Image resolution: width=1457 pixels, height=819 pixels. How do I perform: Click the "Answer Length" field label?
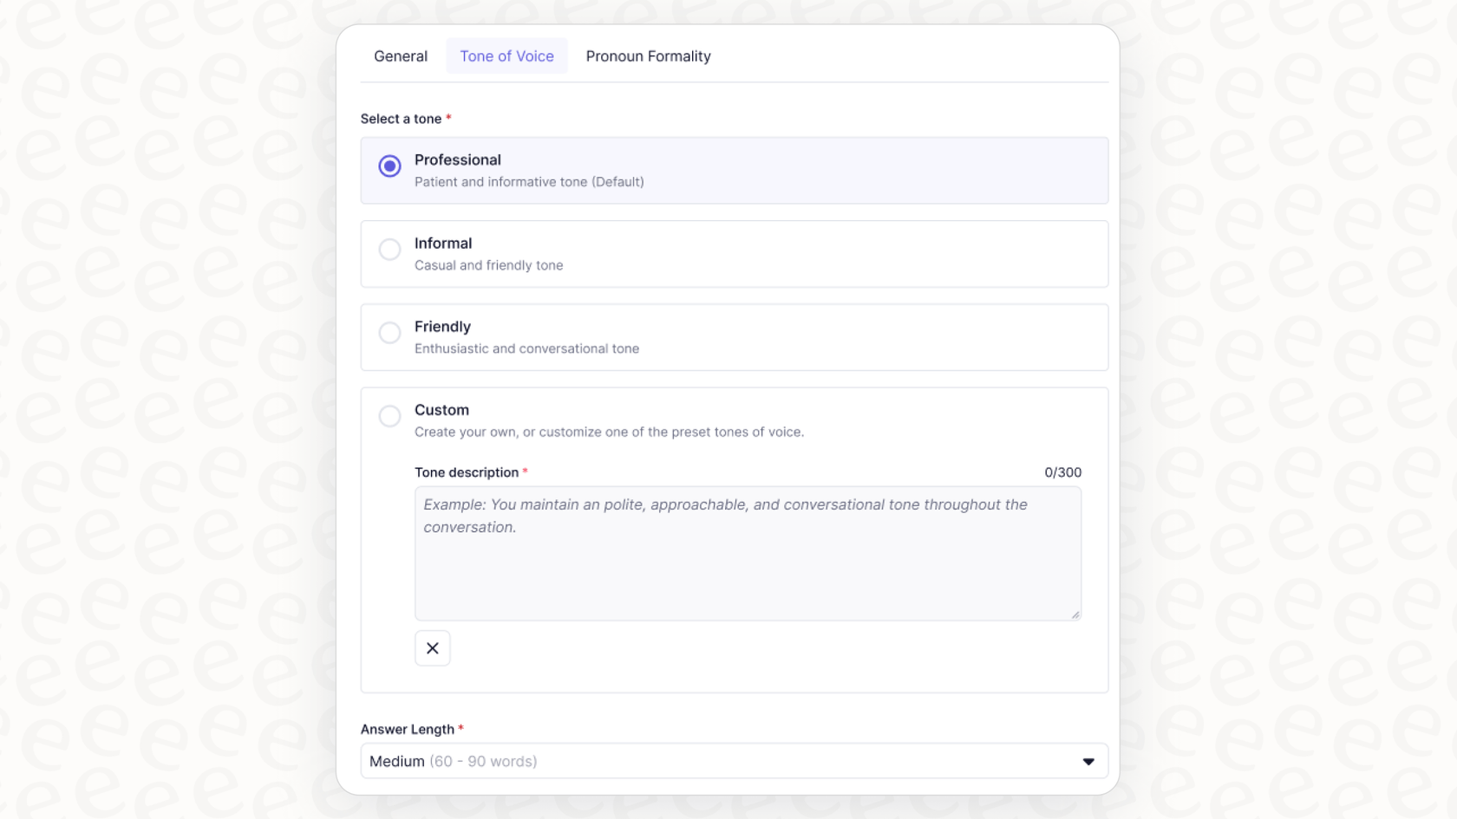(x=407, y=729)
